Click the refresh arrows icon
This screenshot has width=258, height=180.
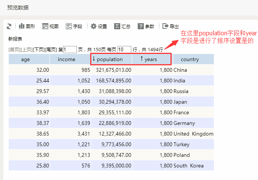coord(9,26)
